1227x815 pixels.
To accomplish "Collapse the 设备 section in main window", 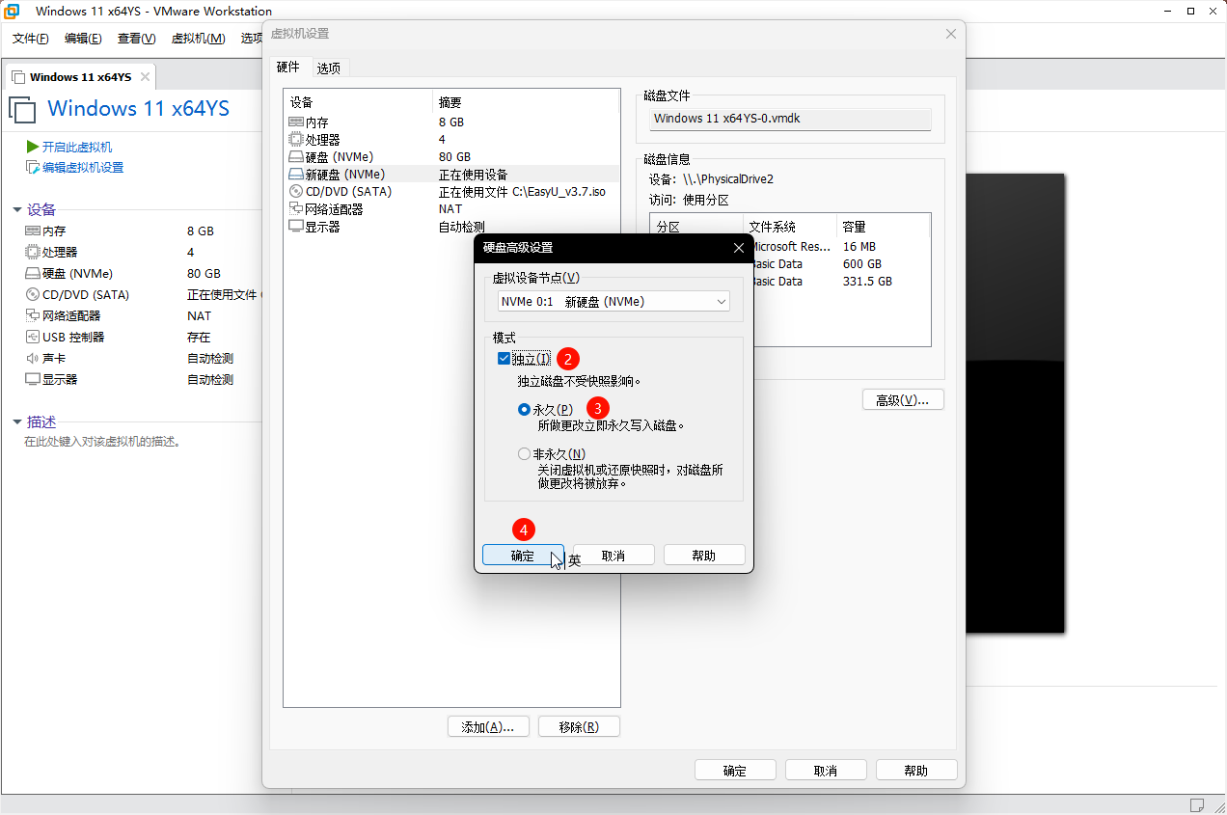I will (x=17, y=210).
